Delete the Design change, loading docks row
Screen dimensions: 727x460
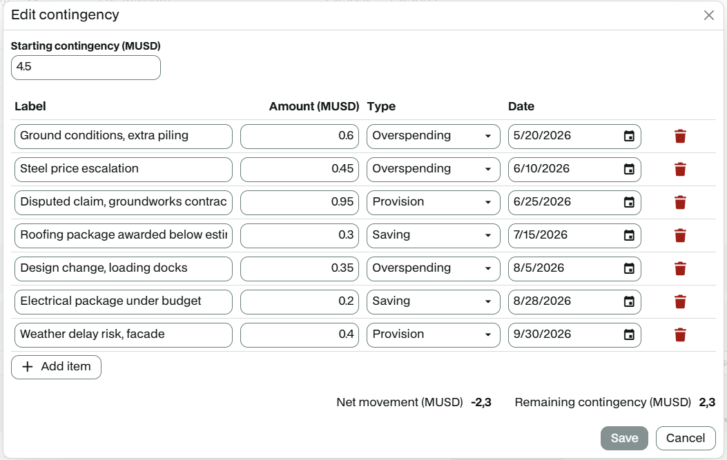[x=680, y=269]
